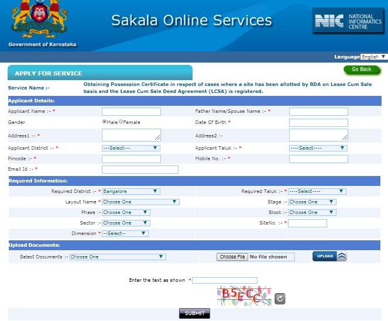This screenshot has height=321, width=388.
Task: Click the NIC National Informatics Centre logo
Action: point(348,21)
